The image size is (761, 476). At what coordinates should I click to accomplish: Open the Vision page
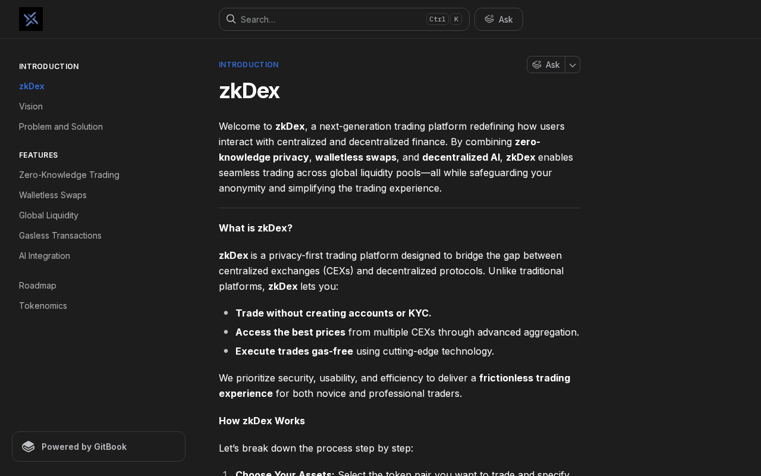[31, 107]
